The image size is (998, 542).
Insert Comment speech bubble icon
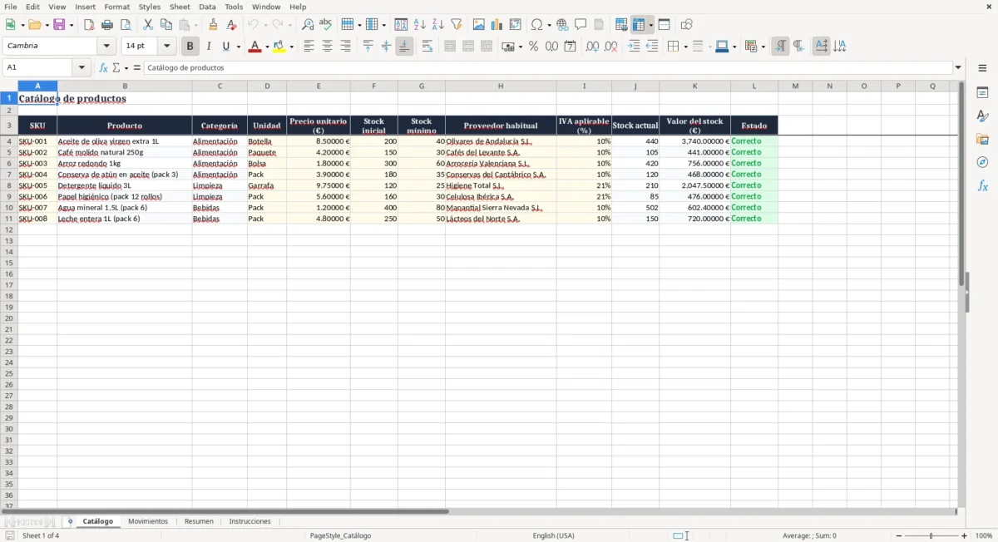click(581, 25)
